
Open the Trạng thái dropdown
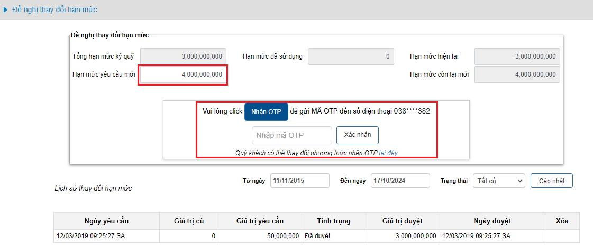pyautogui.click(x=499, y=181)
